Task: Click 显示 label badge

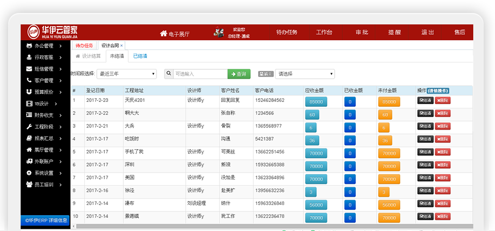Action: coord(266,74)
